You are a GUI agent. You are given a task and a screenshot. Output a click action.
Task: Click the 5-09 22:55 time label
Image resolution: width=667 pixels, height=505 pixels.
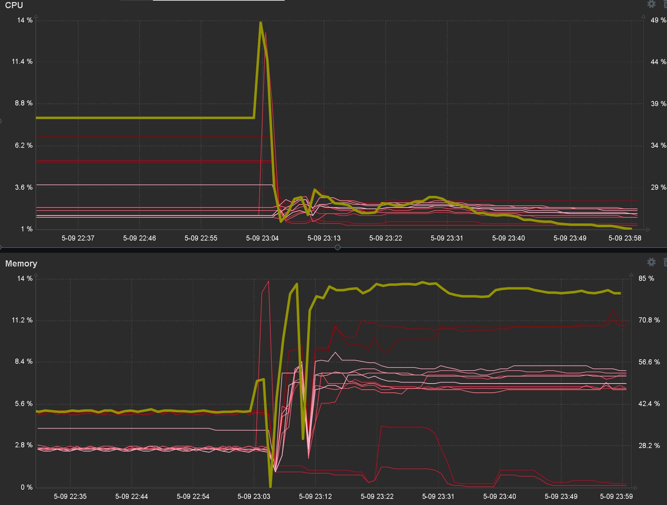[x=201, y=238]
